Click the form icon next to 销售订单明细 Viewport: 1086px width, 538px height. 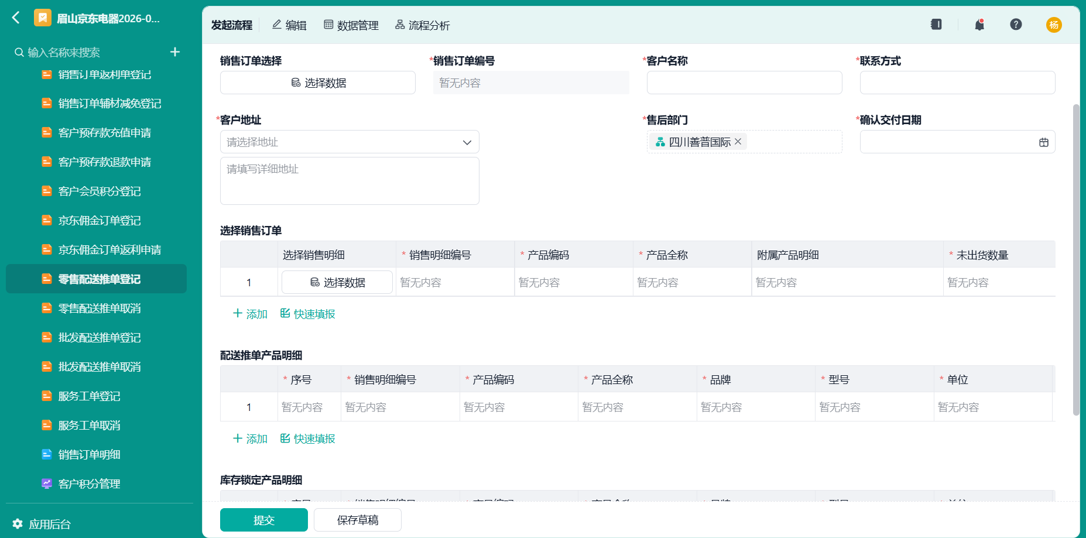click(47, 454)
